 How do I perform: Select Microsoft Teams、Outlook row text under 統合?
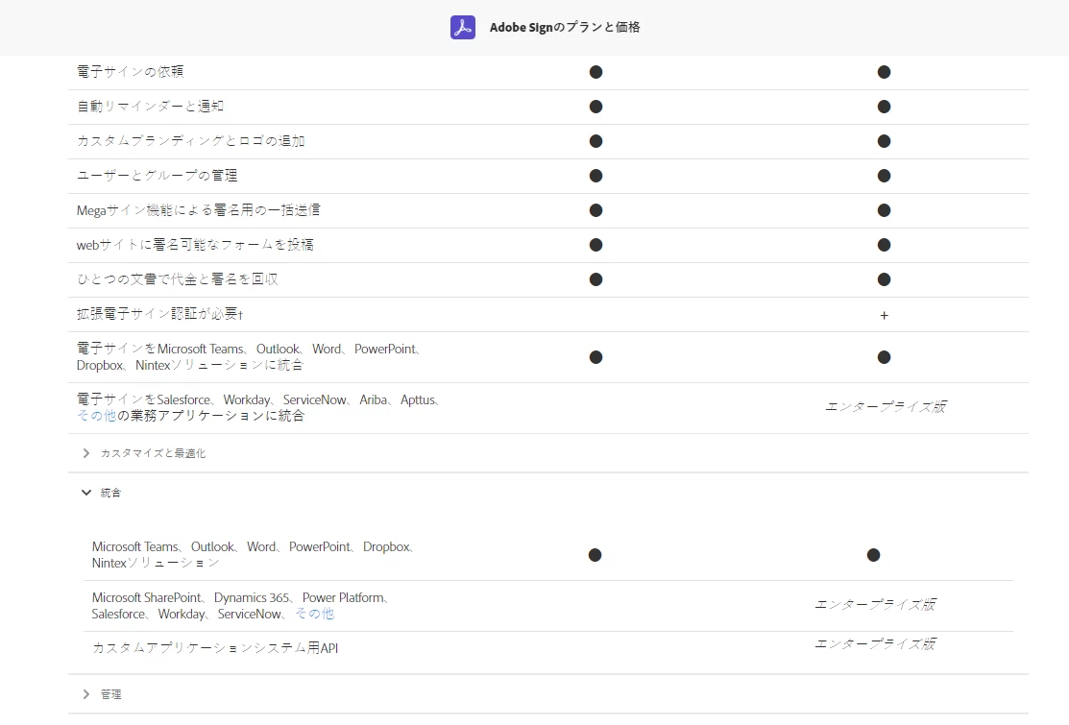(x=255, y=555)
